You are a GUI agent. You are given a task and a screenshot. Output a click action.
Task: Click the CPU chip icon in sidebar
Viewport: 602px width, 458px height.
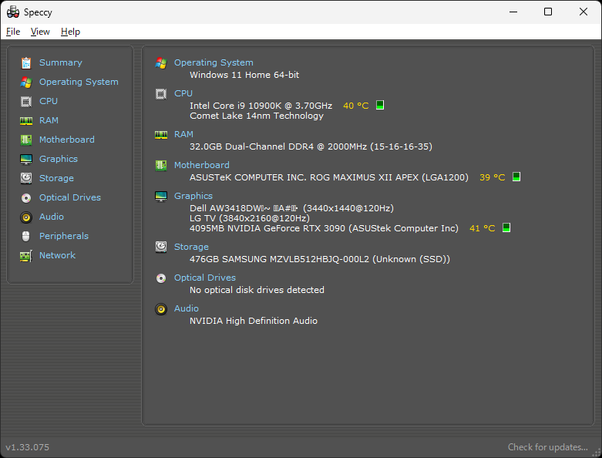(x=26, y=101)
